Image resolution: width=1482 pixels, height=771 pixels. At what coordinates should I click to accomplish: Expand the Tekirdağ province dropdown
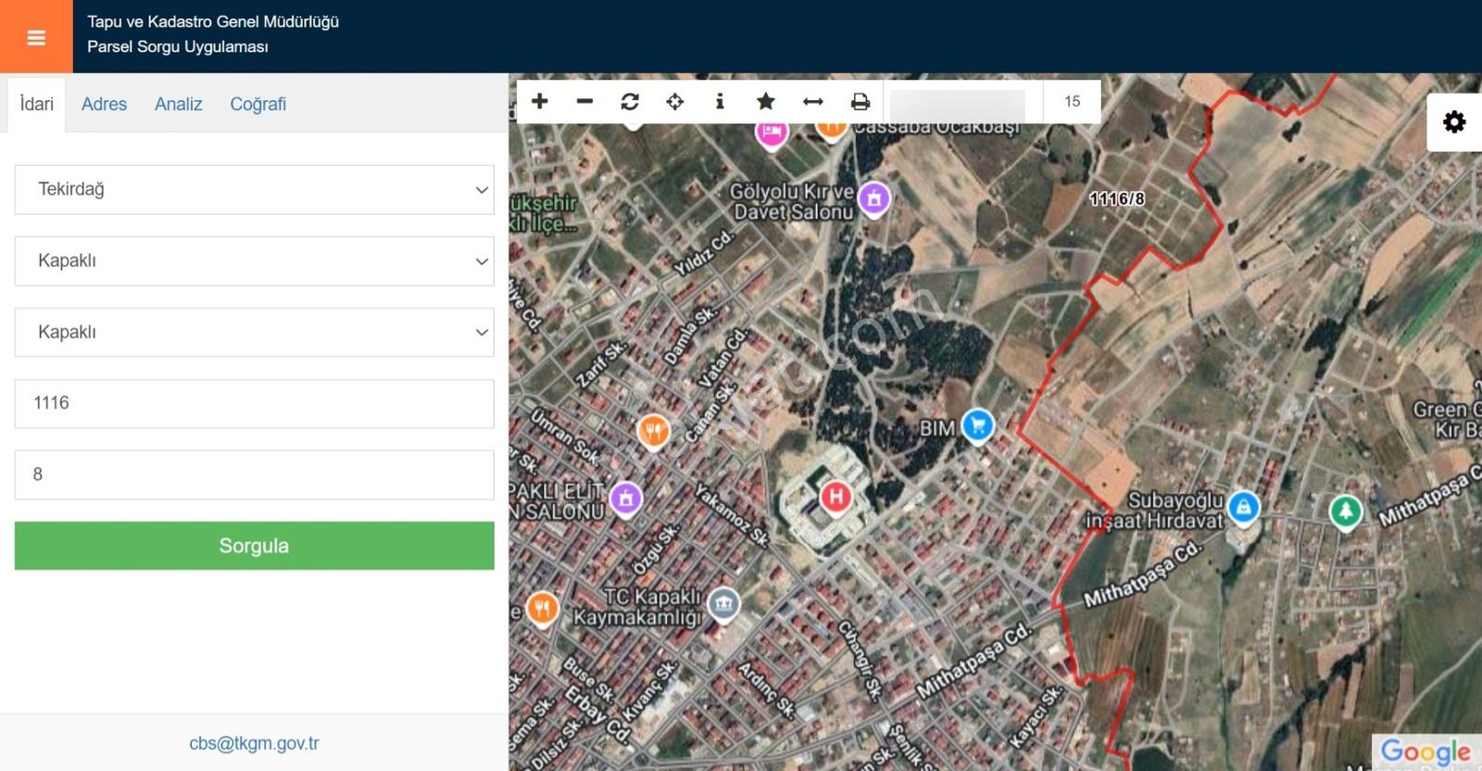pyautogui.click(x=255, y=190)
